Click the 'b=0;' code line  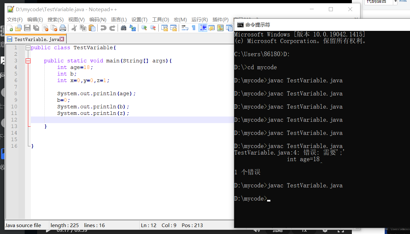64,100
